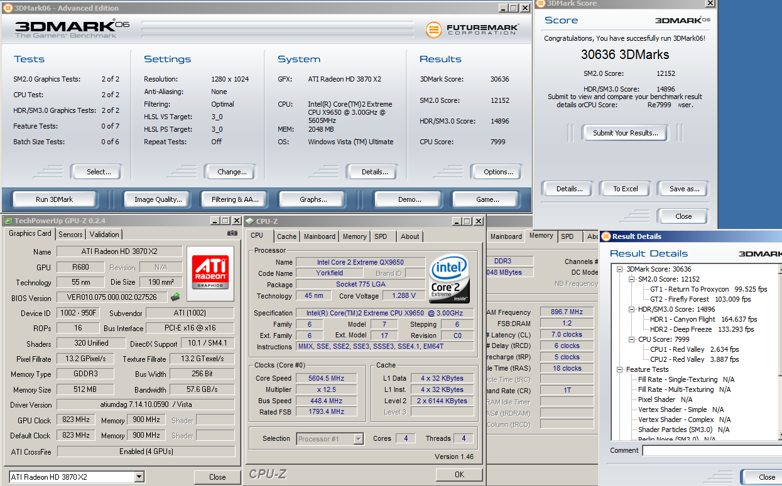Open About tab in CPU-Z

click(410, 236)
